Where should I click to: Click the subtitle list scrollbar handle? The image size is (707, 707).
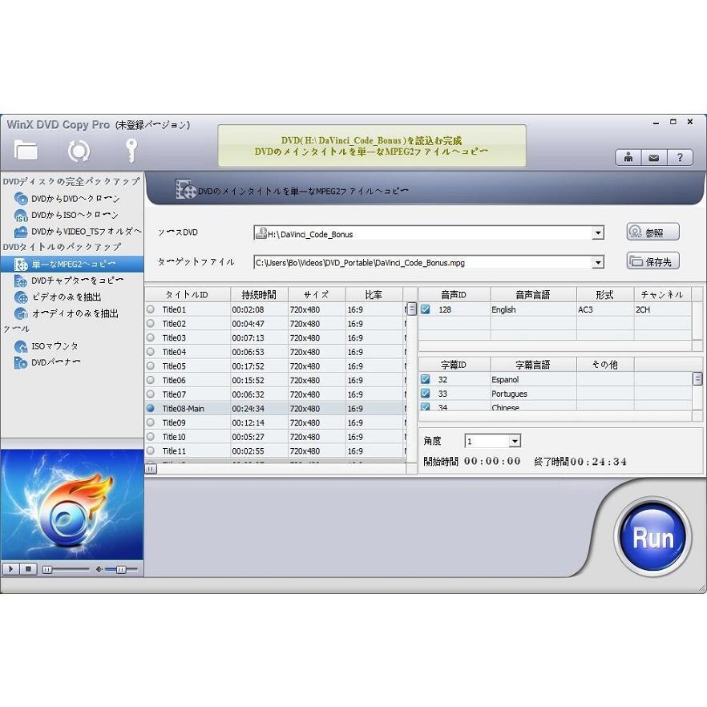coord(697,378)
